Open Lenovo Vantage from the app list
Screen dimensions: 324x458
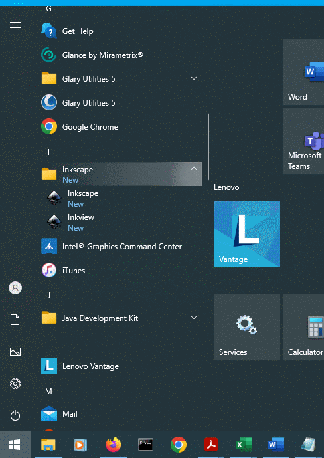click(x=121, y=366)
